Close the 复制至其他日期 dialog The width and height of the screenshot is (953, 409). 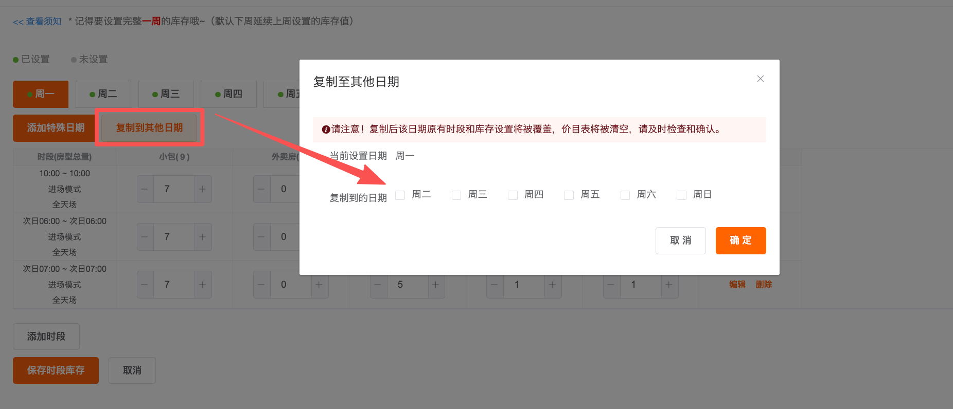coord(760,79)
